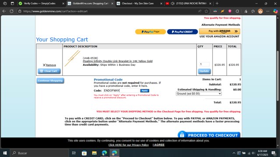The height and width of the screenshot is (157, 280).
Task: Open the browser Settings and more menu
Action: tap(268, 11)
